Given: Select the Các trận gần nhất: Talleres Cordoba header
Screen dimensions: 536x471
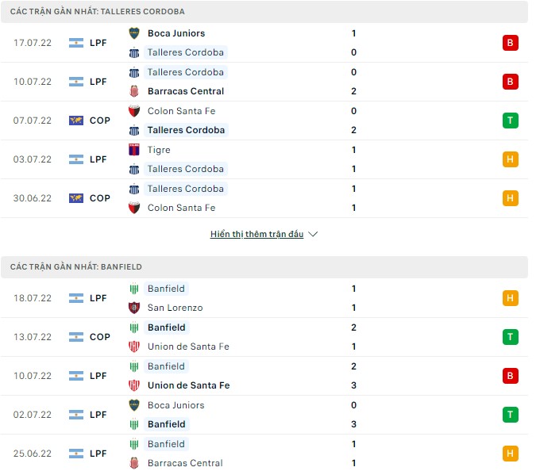Looking at the screenshot, I should coord(98,12).
